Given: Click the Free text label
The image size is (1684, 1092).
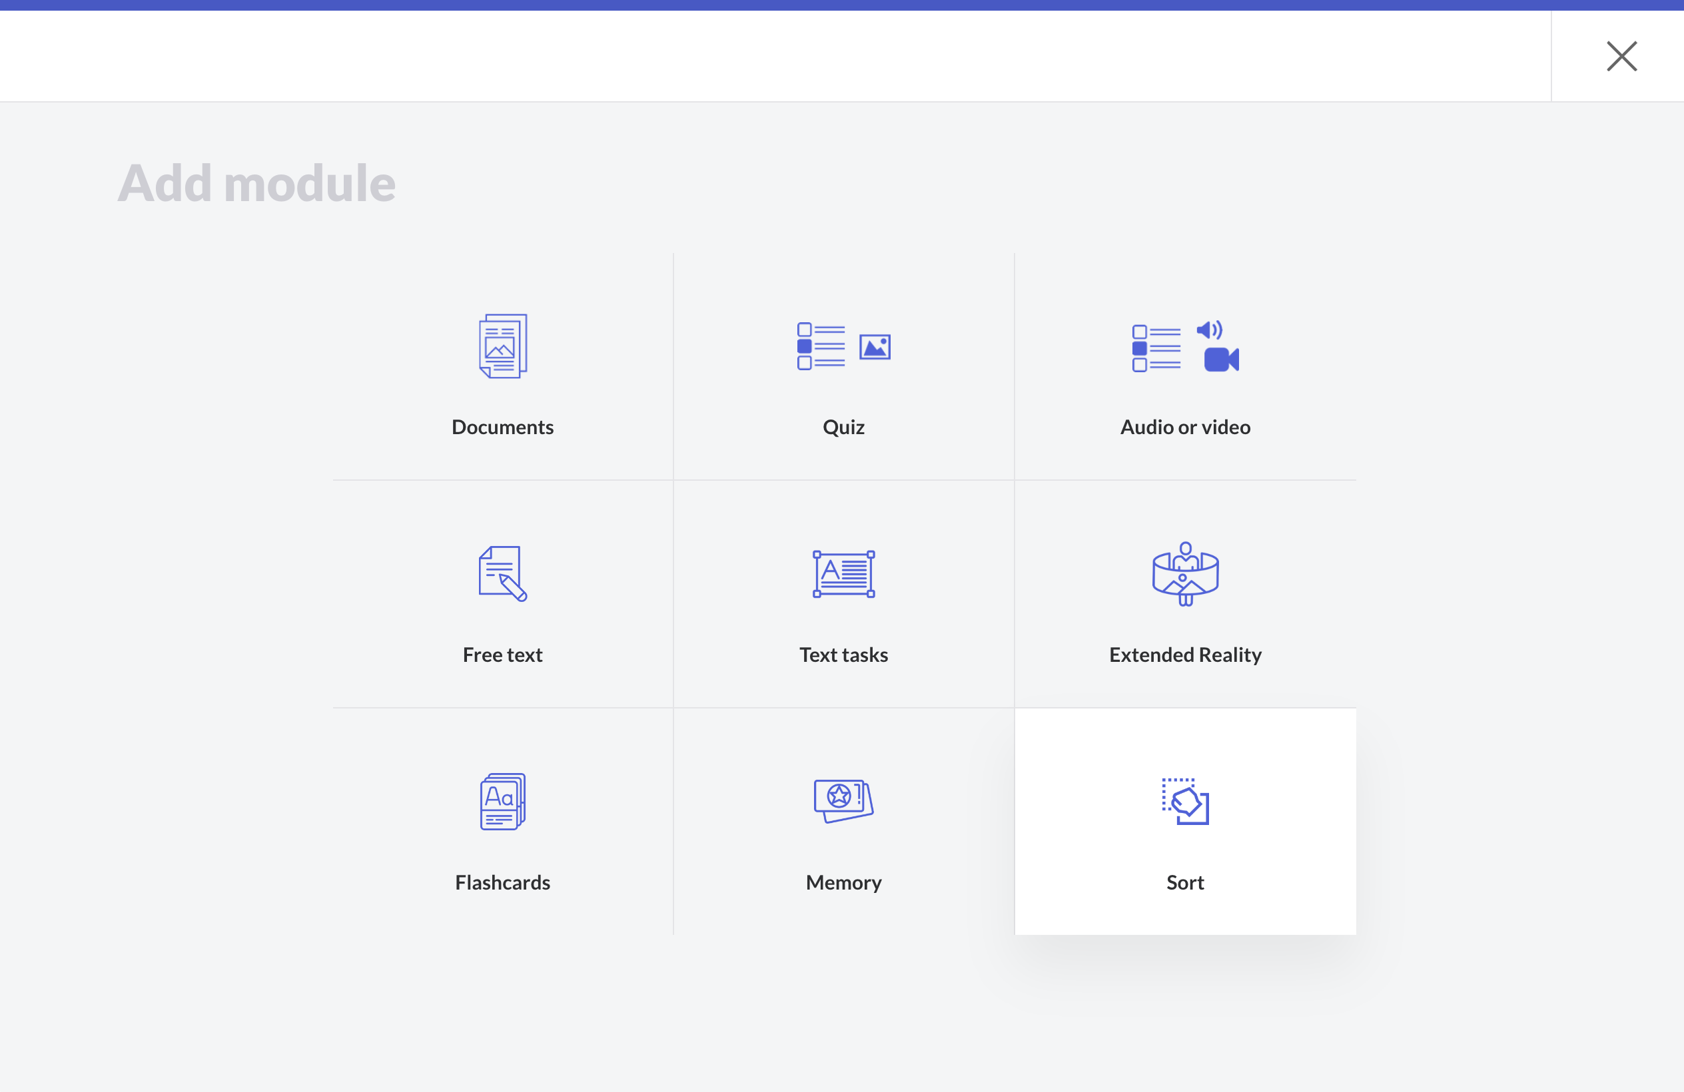Looking at the screenshot, I should [502, 655].
